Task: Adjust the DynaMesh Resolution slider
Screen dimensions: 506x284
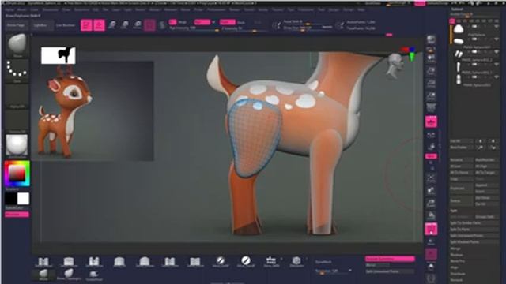Action: (333, 271)
